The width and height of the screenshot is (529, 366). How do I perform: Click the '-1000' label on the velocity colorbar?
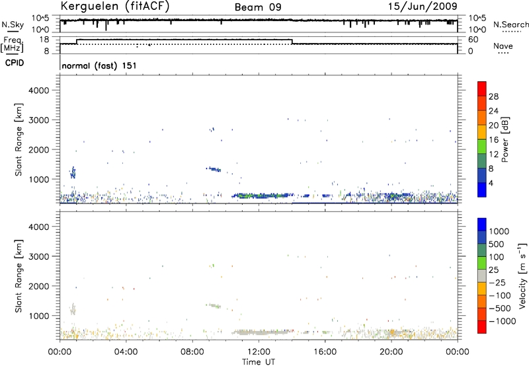point(502,321)
